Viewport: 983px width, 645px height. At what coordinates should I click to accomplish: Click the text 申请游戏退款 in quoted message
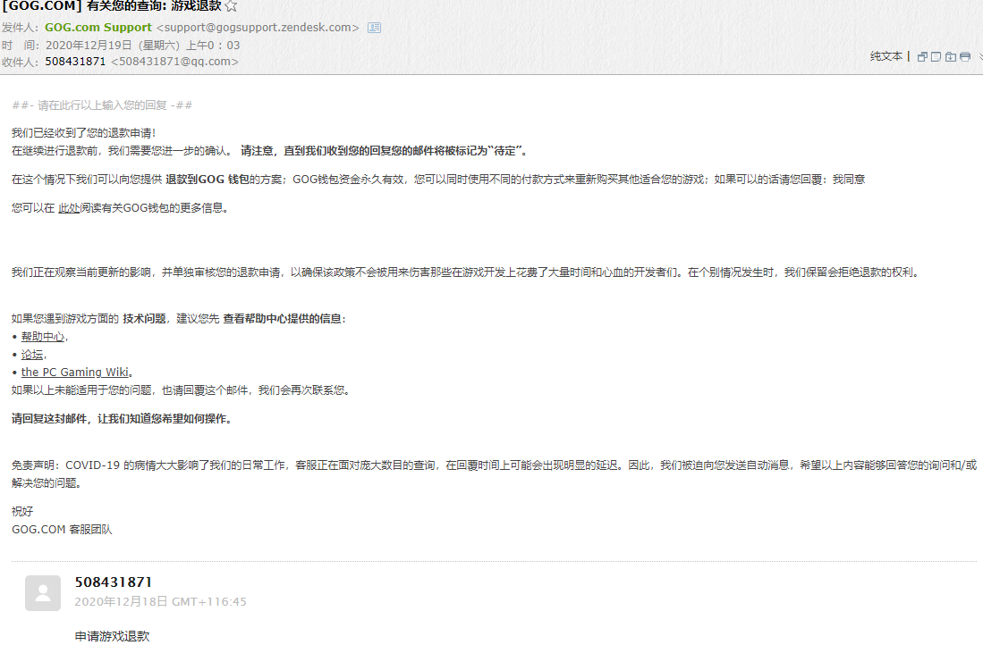[x=112, y=636]
